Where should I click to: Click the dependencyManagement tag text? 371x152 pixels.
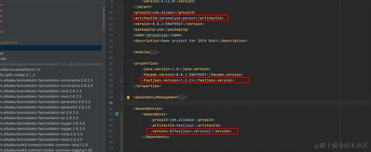tap(156, 97)
